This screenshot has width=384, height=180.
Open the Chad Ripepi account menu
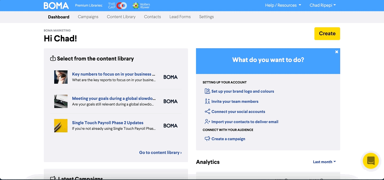click(x=323, y=5)
